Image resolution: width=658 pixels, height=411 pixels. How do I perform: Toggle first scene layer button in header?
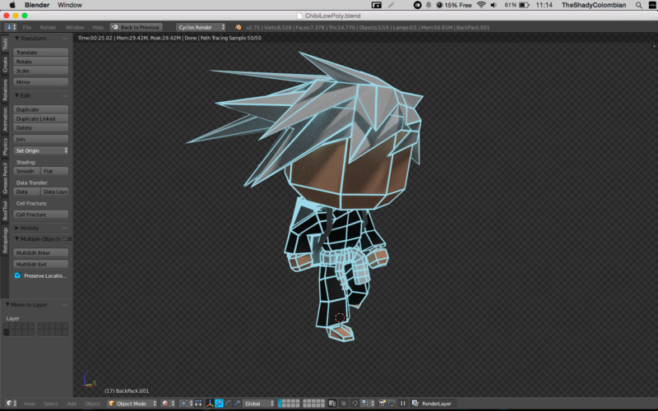[280, 401]
